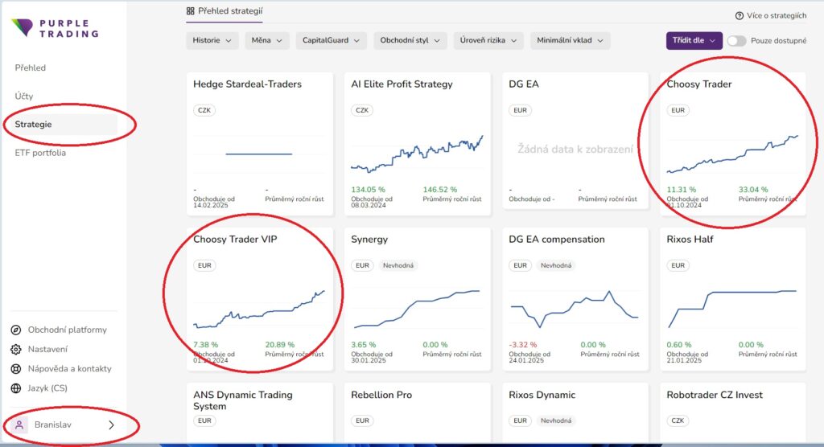Click the 20.89 % yearly growth value
This screenshot has height=447, width=824.
coord(279,345)
